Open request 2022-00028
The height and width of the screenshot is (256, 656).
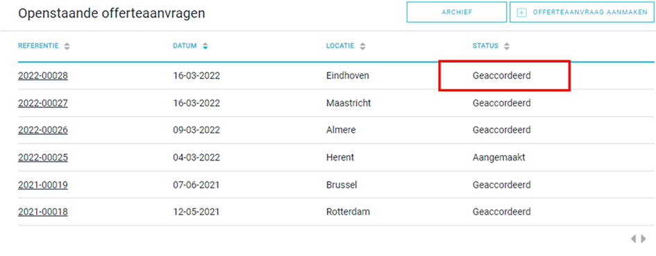click(42, 76)
